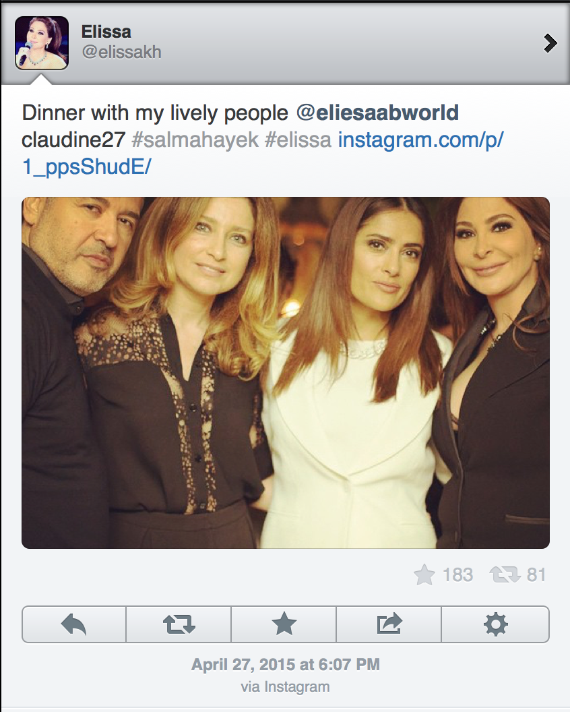570x712 pixels.
Task: Open the gear options menu
Action: (495, 624)
